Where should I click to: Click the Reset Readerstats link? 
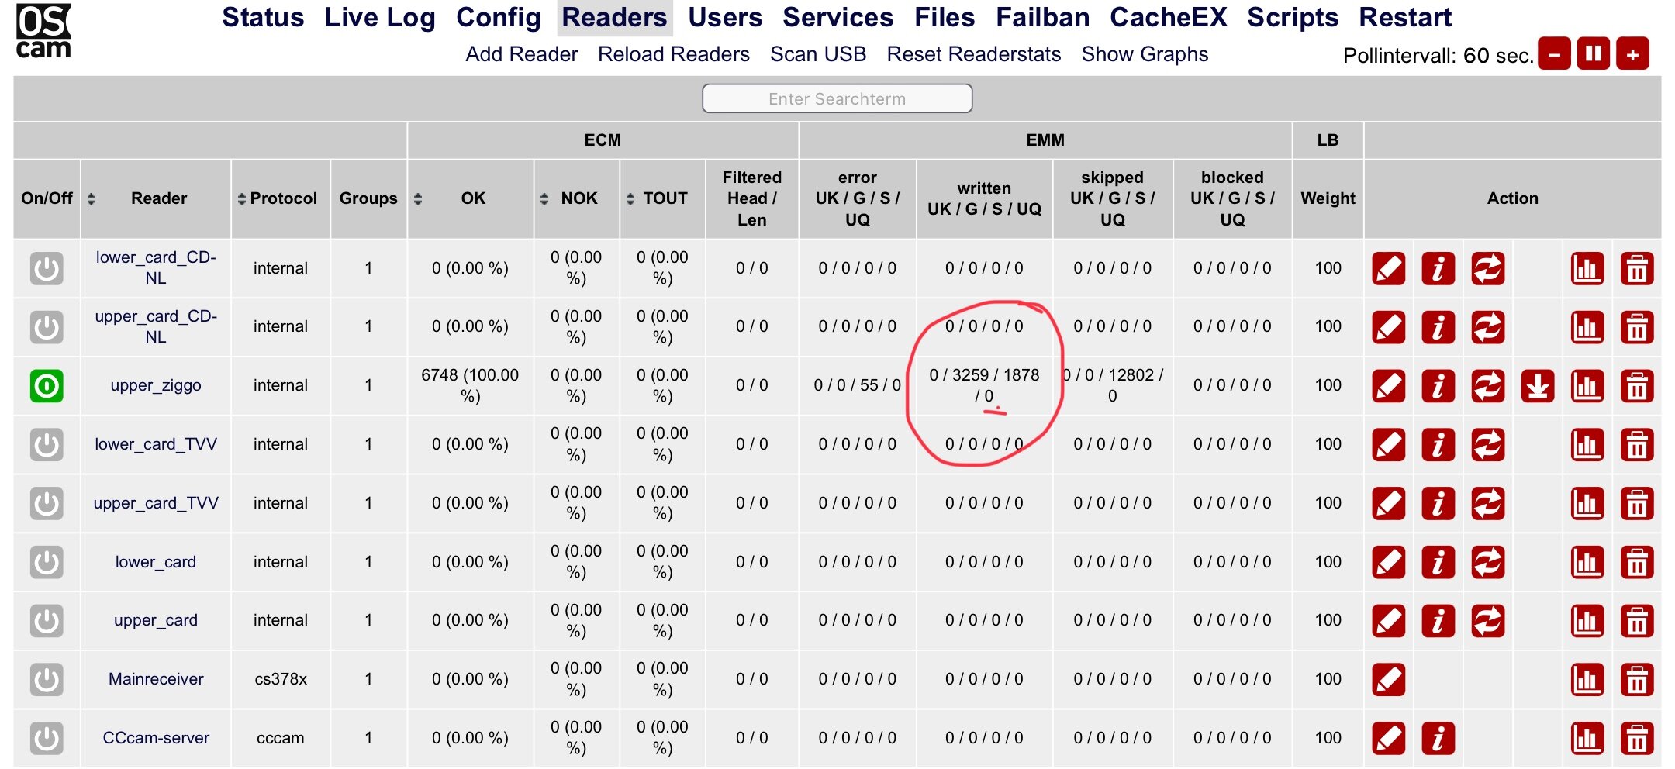pos(973,54)
